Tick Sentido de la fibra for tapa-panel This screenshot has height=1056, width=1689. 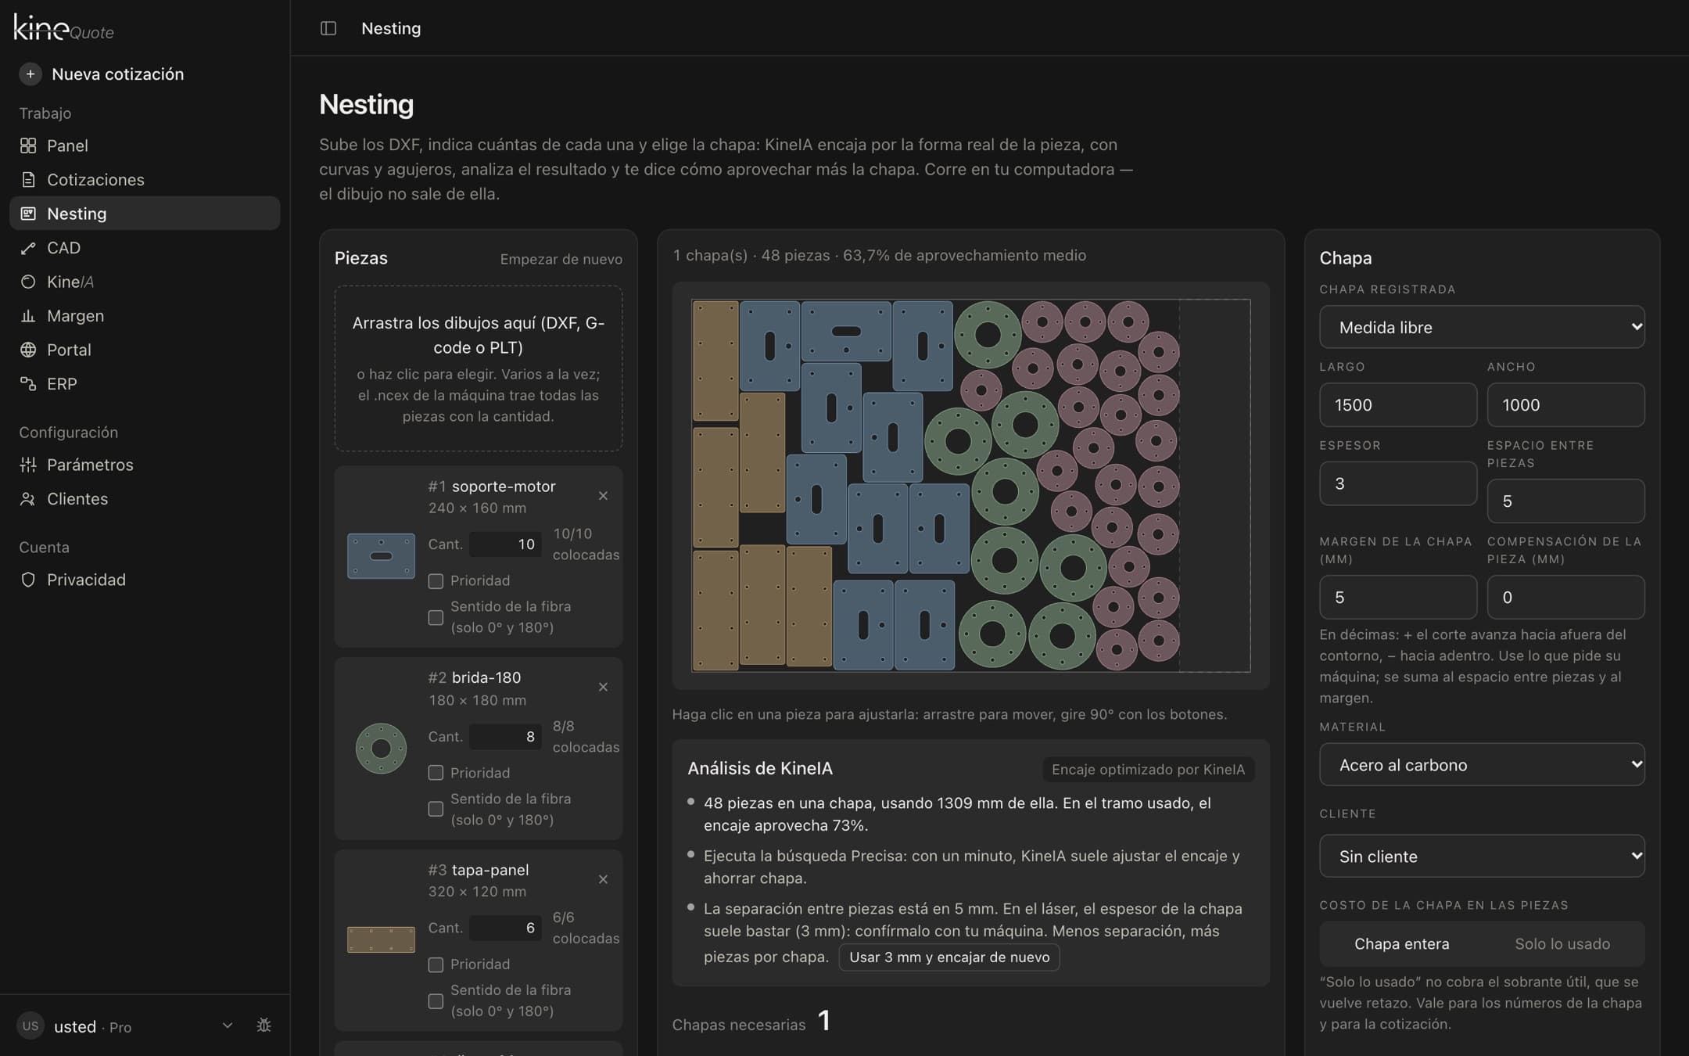436,1001
